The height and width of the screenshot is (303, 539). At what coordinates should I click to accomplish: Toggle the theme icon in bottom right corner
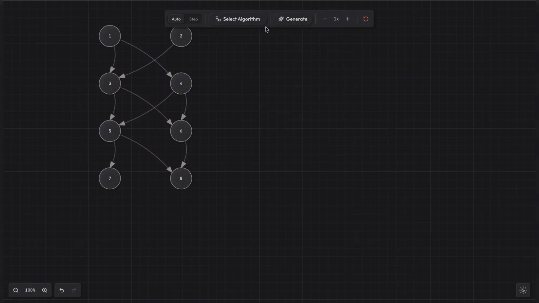click(x=523, y=290)
